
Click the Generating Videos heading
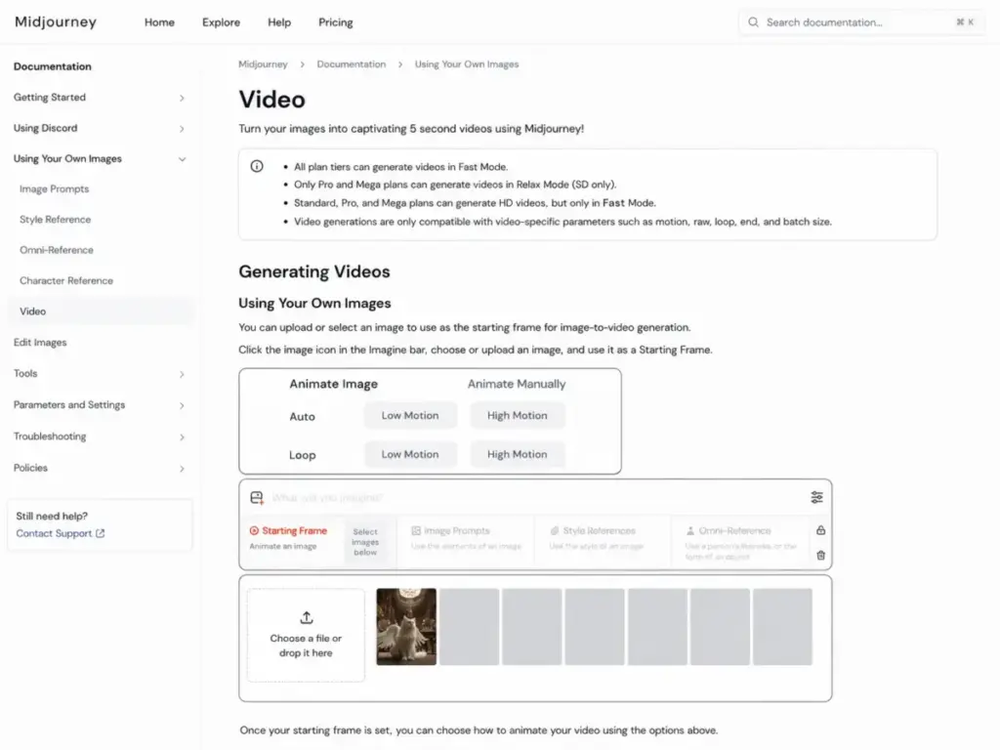pyautogui.click(x=314, y=271)
